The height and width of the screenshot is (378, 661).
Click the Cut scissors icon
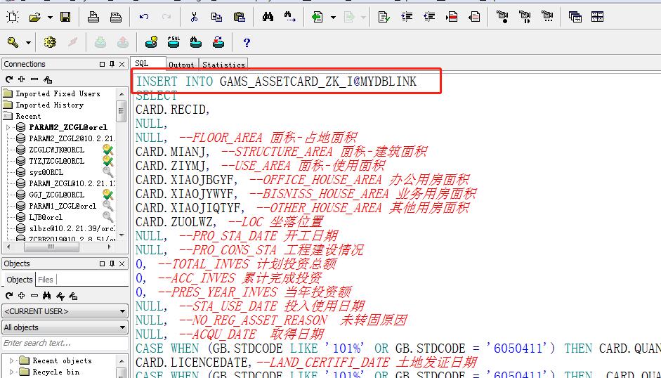coord(195,17)
